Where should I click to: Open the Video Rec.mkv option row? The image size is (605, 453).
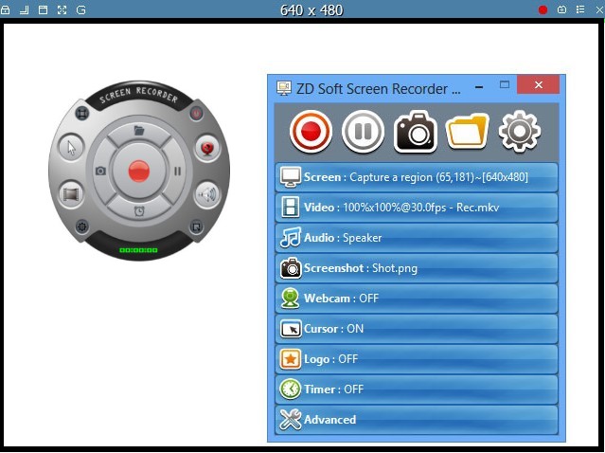417,208
